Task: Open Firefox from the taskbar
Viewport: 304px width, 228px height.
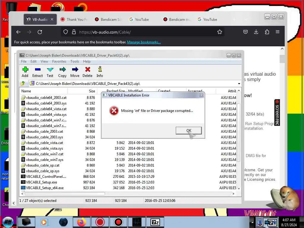Action: [81, 222]
